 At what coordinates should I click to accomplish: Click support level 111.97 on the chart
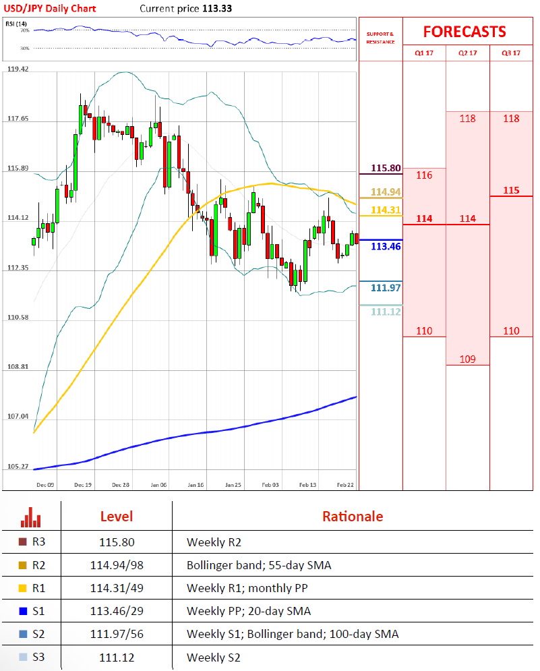click(386, 287)
